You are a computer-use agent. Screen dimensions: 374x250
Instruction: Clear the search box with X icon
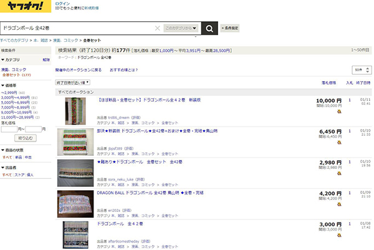tap(158, 28)
